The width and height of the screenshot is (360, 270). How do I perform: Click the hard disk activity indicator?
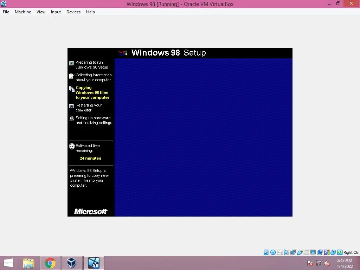pyautogui.click(x=266, y=252)
